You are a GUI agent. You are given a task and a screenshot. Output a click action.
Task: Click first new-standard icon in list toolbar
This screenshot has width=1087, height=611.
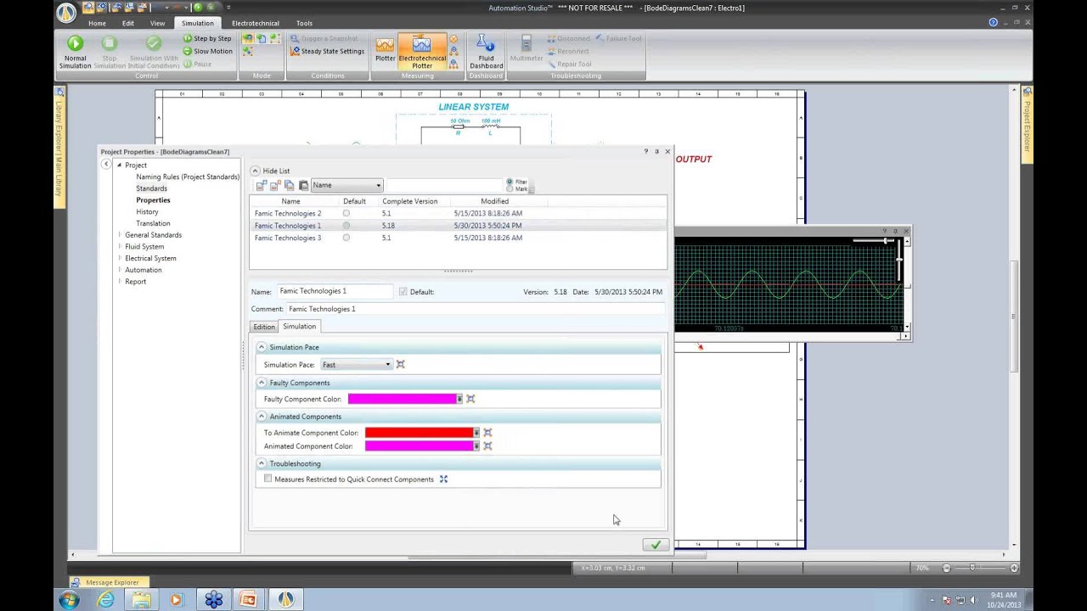point(262,185)
